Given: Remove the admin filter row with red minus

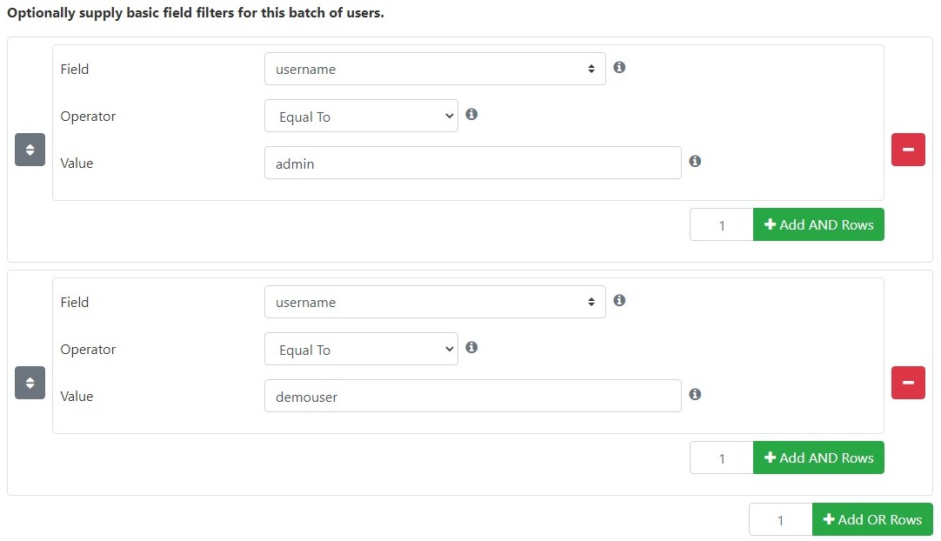Looking at the screenshot, I should (x=908, y=150).
